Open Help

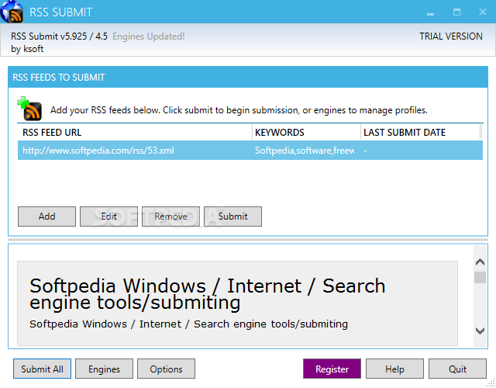tap(394, 369)
